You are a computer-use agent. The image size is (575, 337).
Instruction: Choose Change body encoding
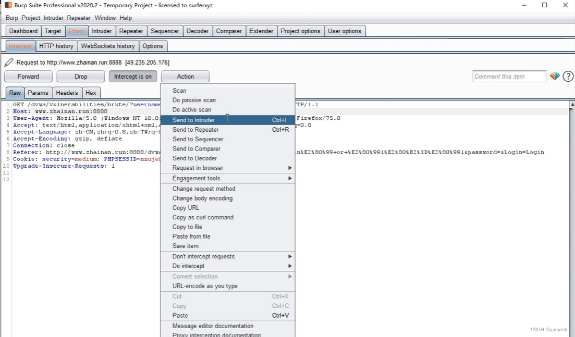tap(228, 198)
